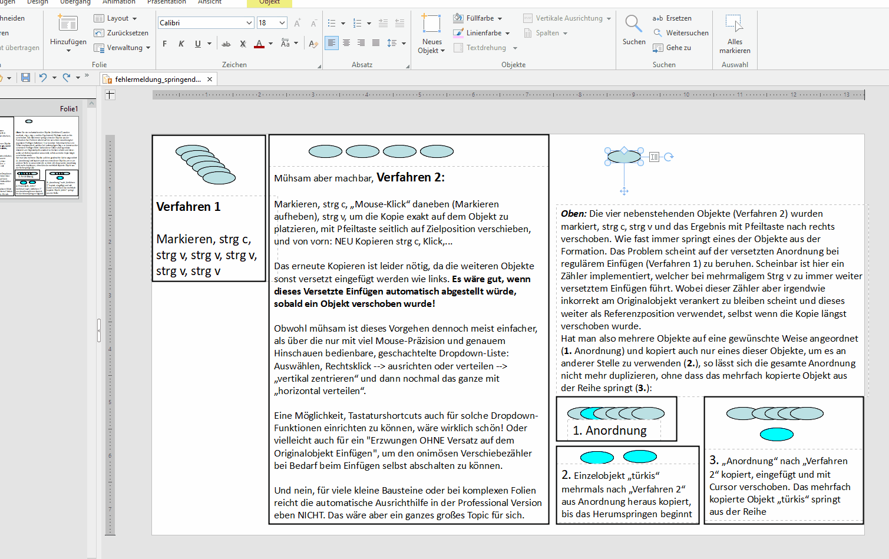Click the move handle below selected ellipse

click(x=624, y=191)
